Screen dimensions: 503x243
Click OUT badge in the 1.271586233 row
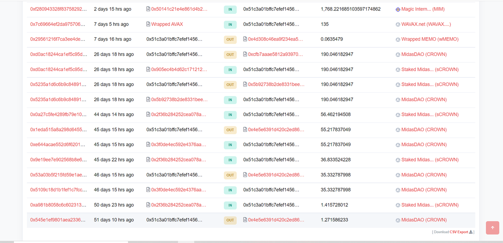tap(230, 220)
